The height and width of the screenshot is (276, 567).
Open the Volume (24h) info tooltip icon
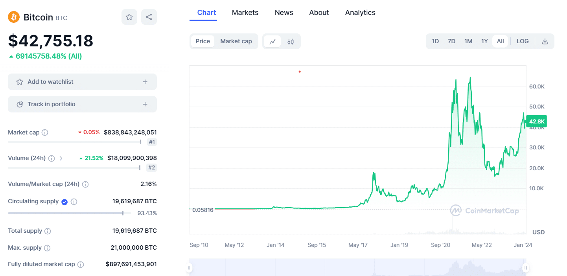52,158
